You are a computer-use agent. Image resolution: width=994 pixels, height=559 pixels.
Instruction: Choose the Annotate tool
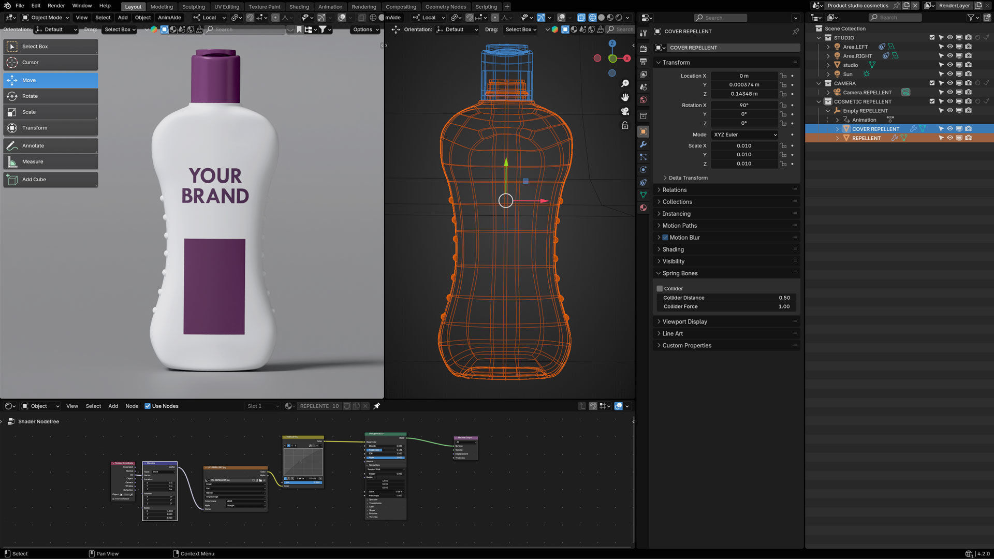[x=50, y=146]
